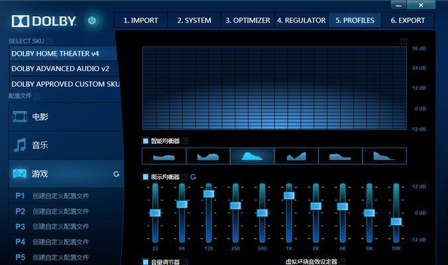Click help icon next to 音量调节器

pyautogui.click(x=185, y=262)
